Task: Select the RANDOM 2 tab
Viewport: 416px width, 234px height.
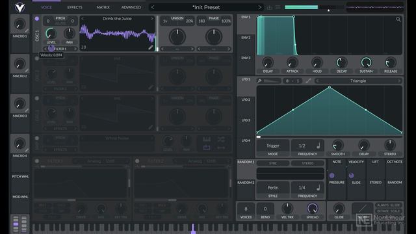Action: (246, 183)
